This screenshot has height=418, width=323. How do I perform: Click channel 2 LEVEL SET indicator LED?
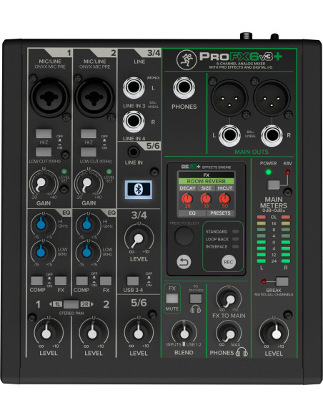(109, 171)
